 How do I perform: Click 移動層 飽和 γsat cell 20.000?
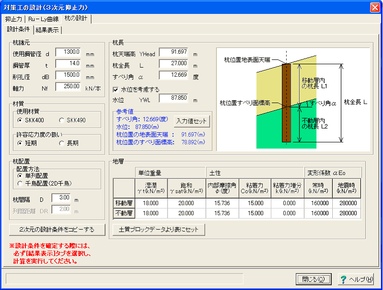pos(187,203)
